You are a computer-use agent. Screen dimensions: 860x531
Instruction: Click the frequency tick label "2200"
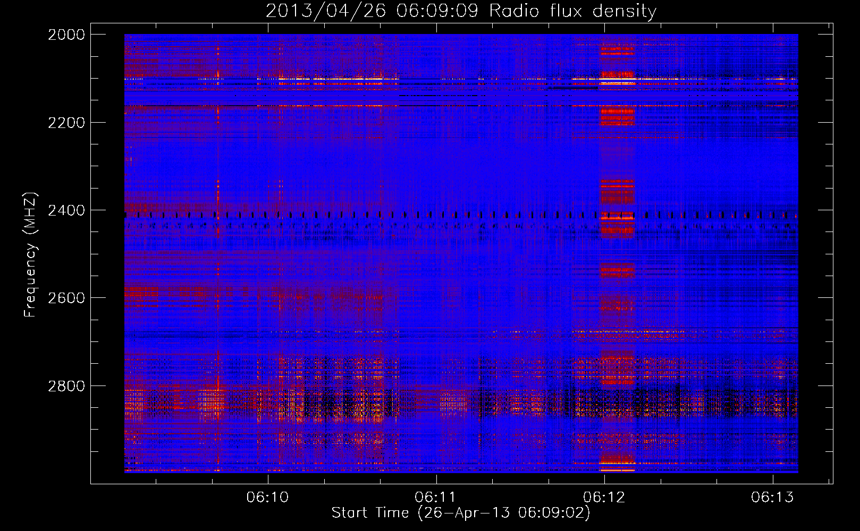pos(66,123)
